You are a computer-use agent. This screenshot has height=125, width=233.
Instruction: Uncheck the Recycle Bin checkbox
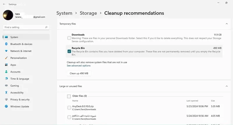69,51
